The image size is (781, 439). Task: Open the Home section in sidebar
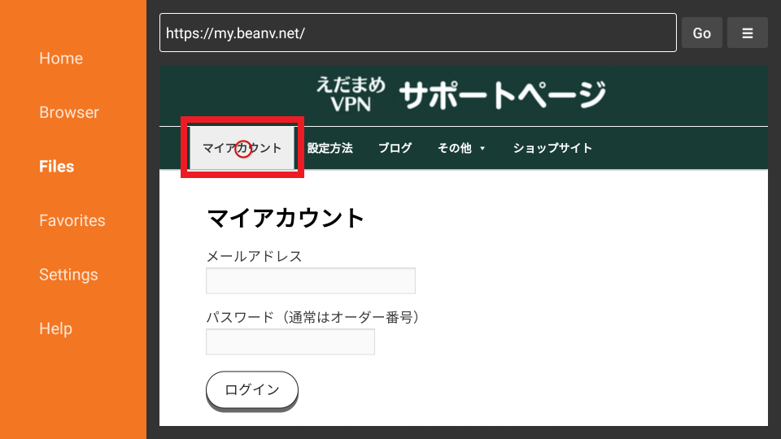pos(61,59)
